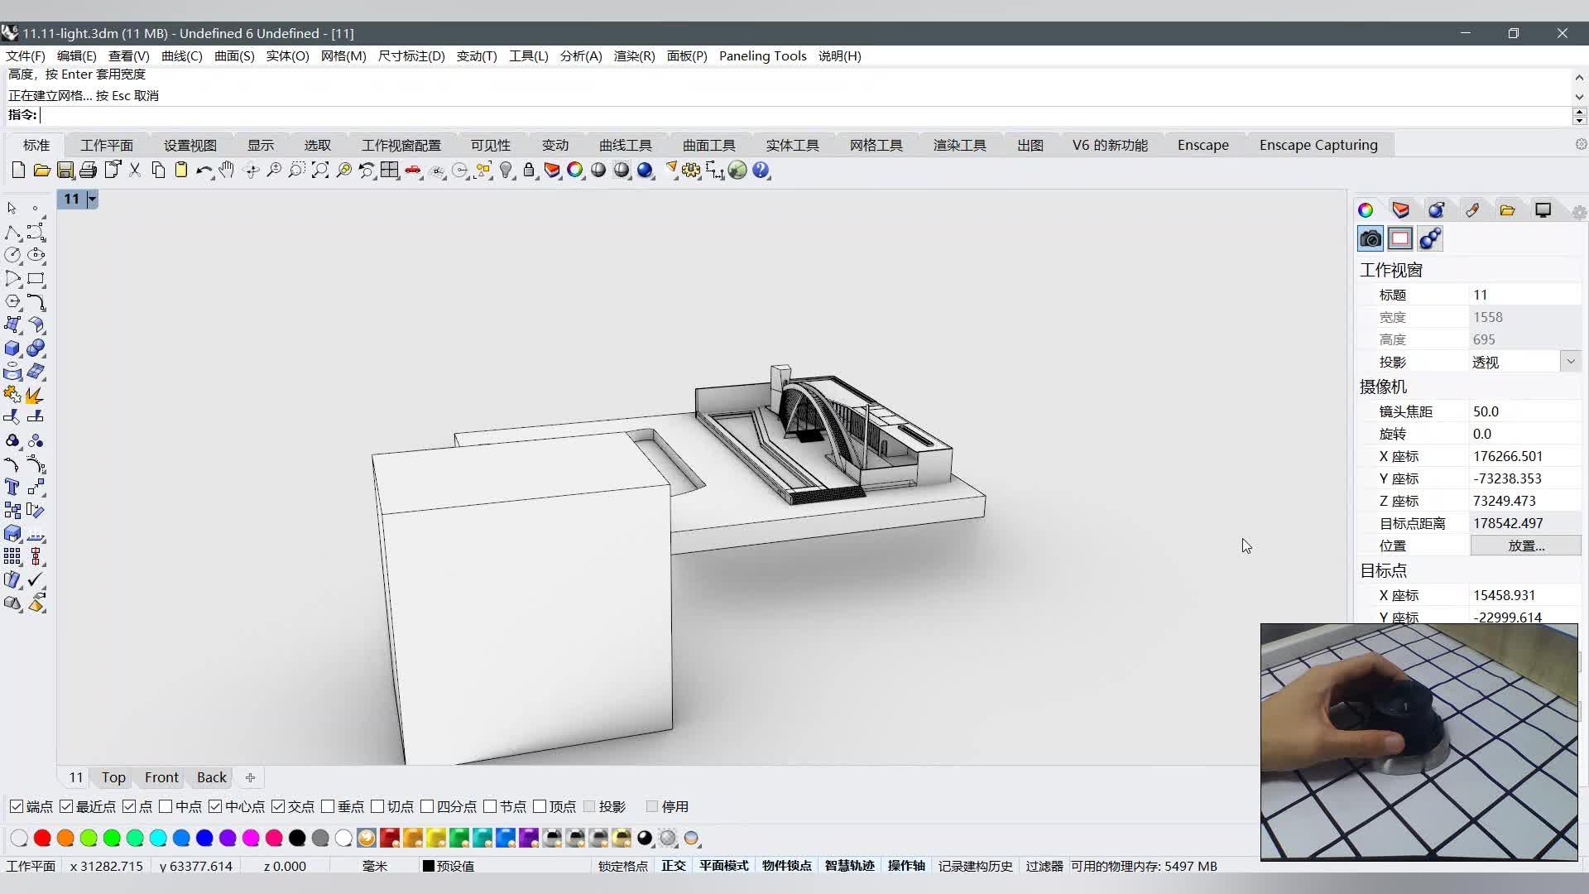This screenshot has height=894, width=1589.
Task: Select the Pan view hand tool
Action: (x=227, y=171)
